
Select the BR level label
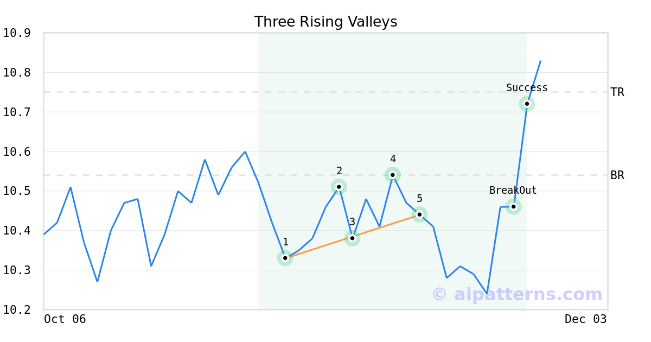(617, 175)
